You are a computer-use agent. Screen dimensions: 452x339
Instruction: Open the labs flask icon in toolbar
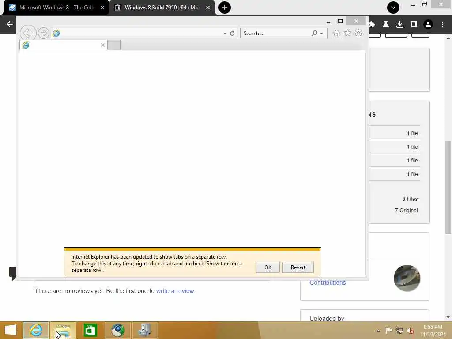pos(386,24)
